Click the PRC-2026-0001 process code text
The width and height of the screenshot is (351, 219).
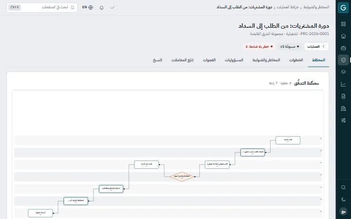[x=315, y=34]
